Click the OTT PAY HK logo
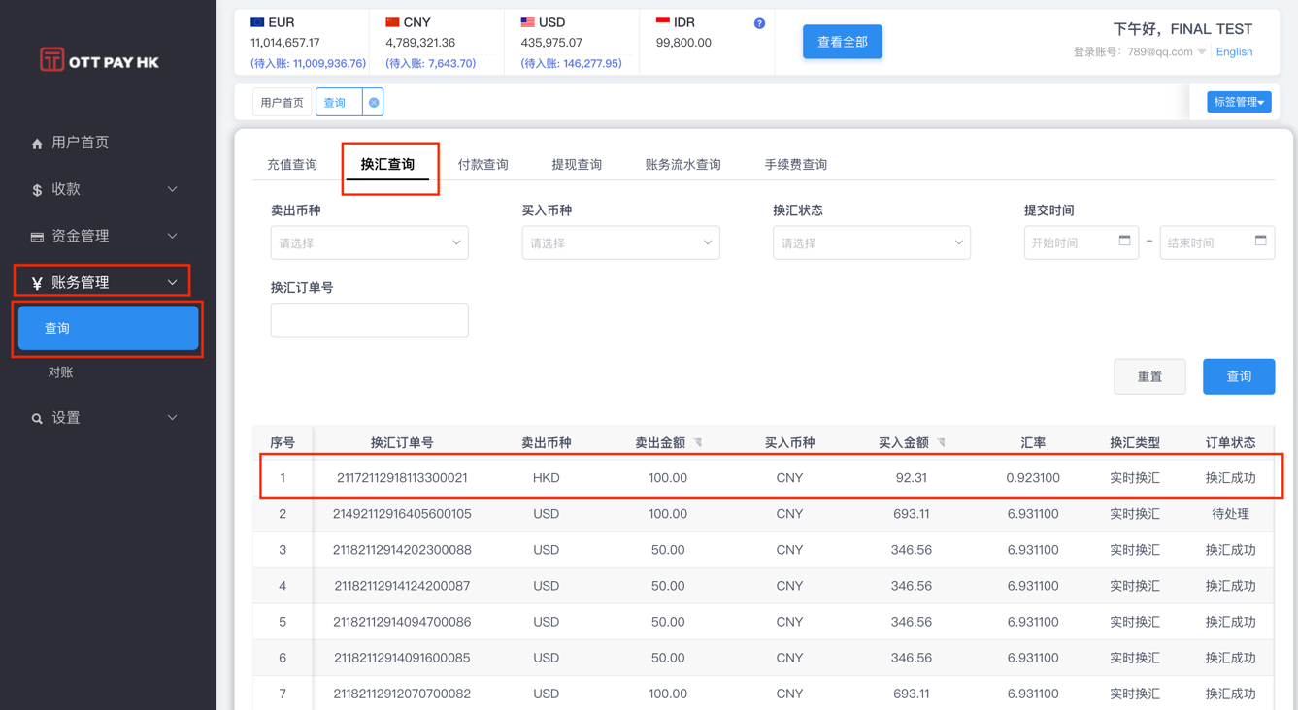Viewport: 1298px width, 710px height. [99, 60]
